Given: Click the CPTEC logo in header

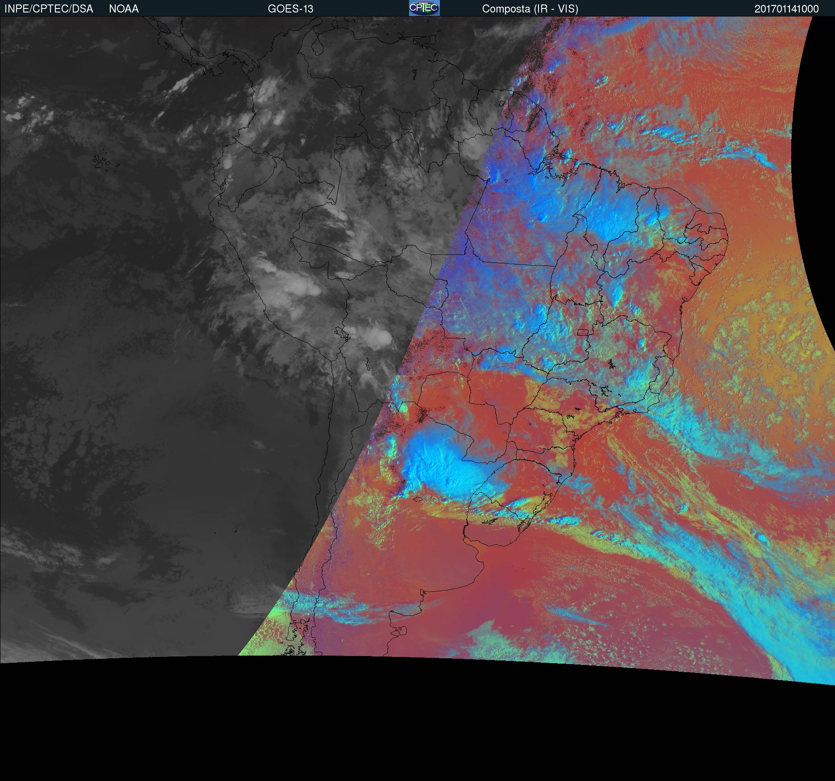Looking at the screenshot, I should tap(424, 8).
